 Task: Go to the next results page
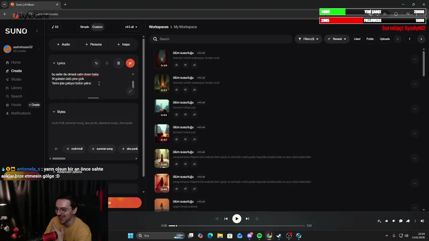tap(421, 39)
